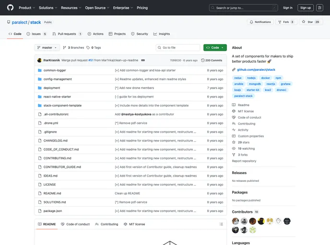Switch to the Issues tab
This screenshot has height=245, width=330.
36,34
